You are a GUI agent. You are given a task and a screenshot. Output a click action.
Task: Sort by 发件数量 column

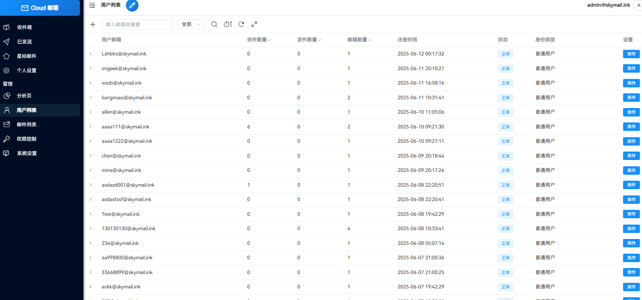pyautogui.click(x=309, y=40)
